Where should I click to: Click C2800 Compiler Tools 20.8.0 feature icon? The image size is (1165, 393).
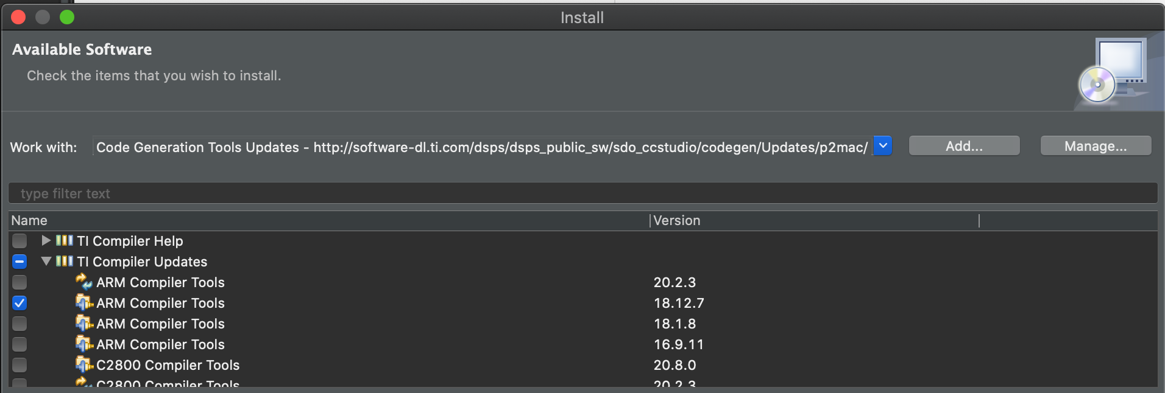(x=83, y=364)
